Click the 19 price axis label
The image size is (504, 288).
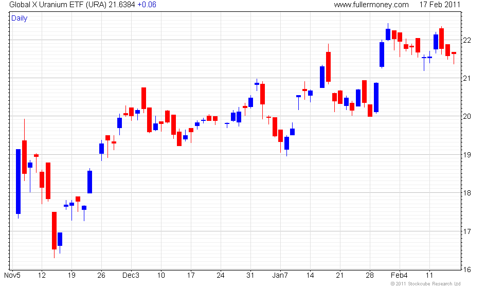(467, 155)
